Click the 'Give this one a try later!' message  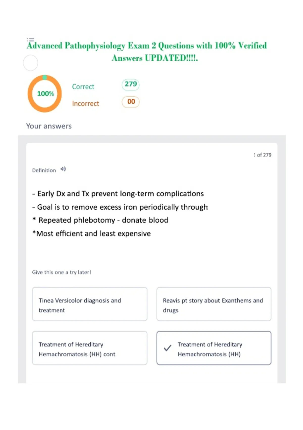click(61, 272)
